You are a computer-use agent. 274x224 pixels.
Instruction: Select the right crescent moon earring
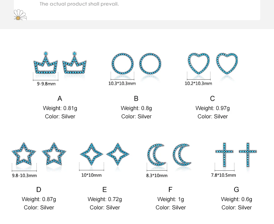coord(182,154)
